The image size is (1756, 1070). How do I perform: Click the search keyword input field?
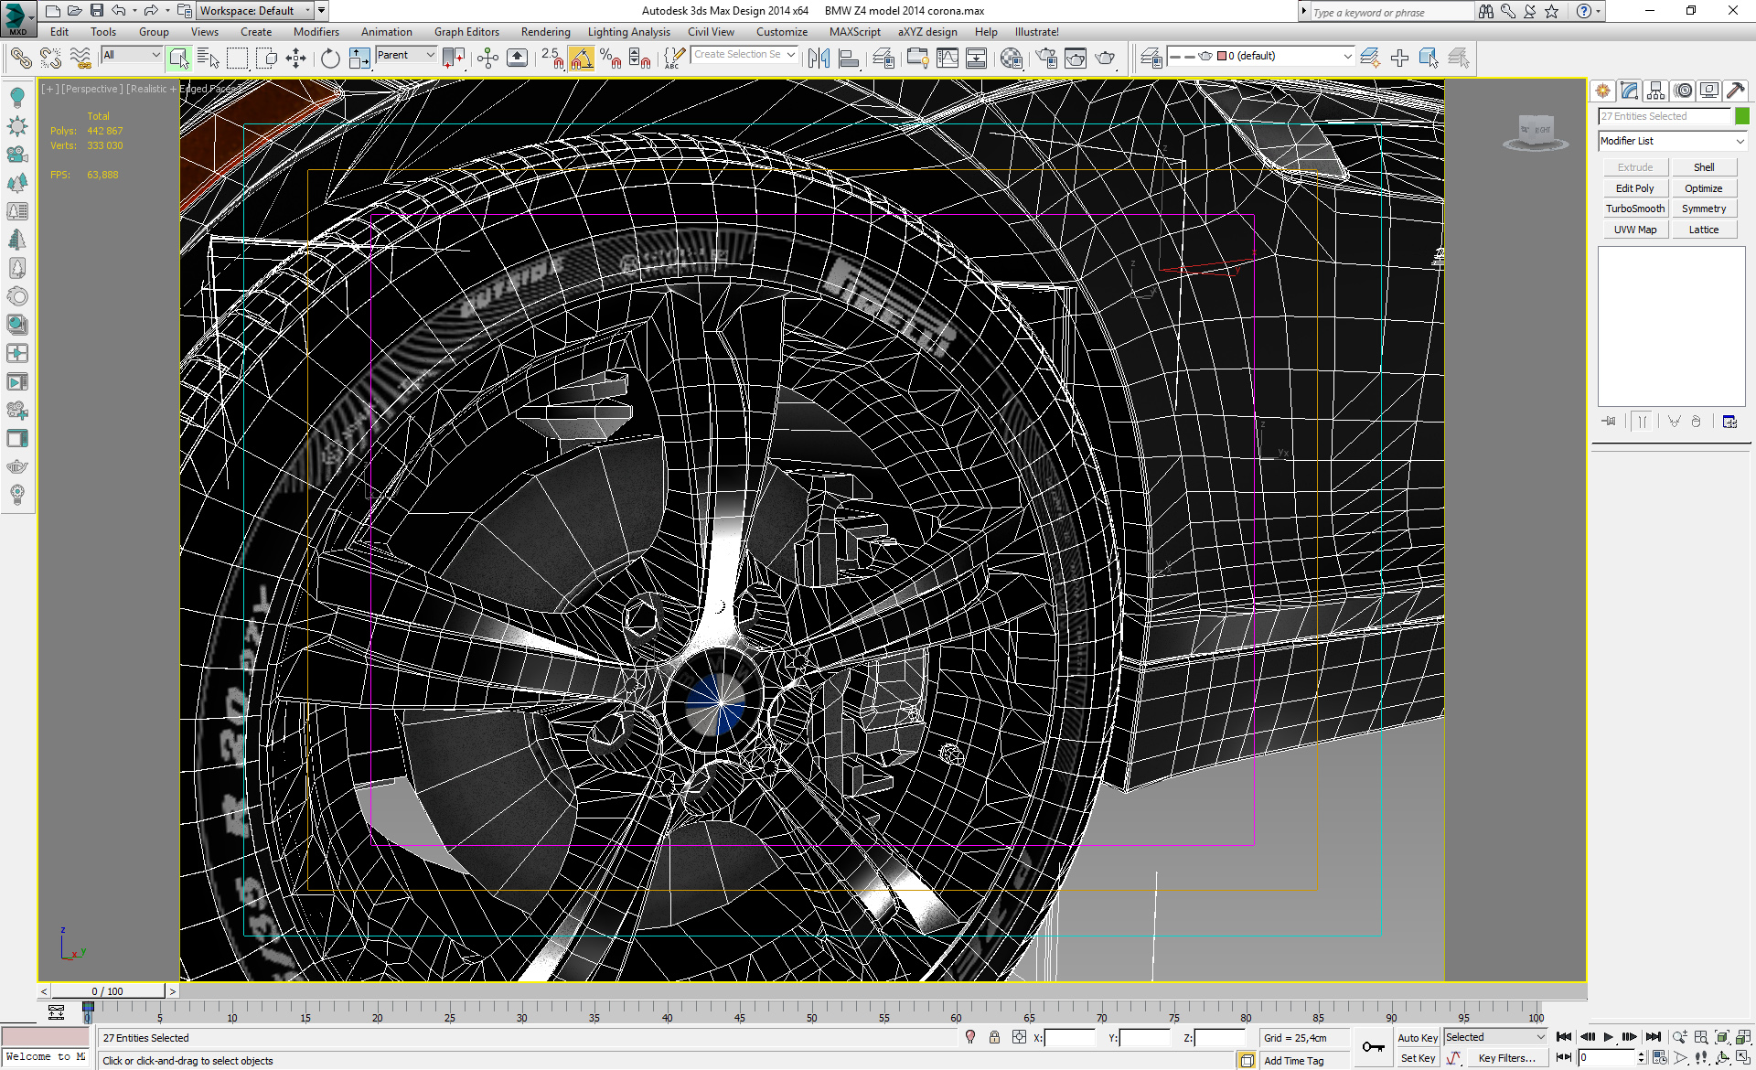point(1393,12)
